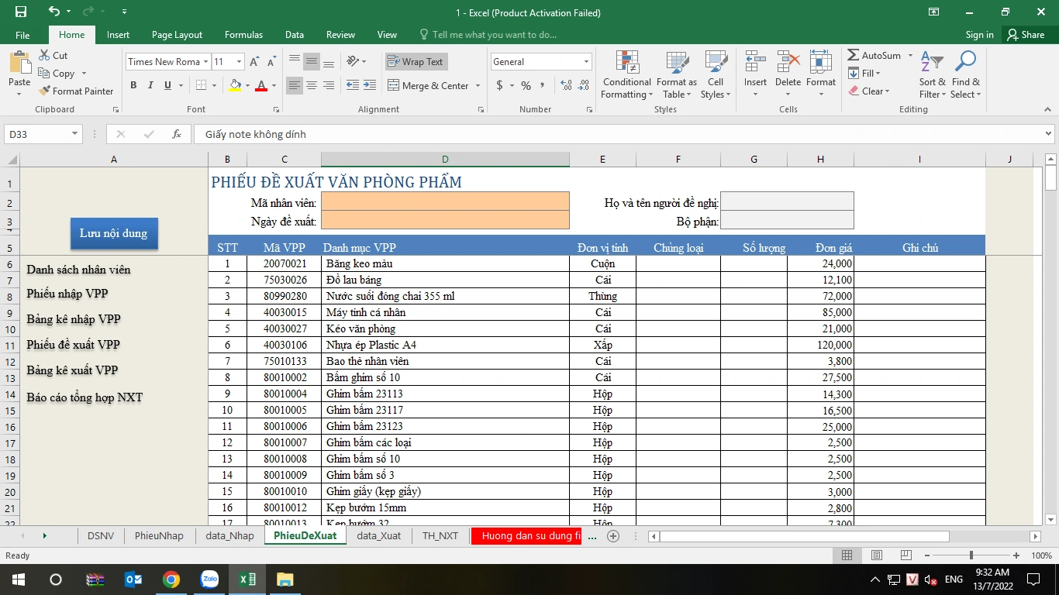Image resolution: width=1059 pixels, height=595 pixels.
Task: Open the data_Xuat sheet tab
Action: 378,535
